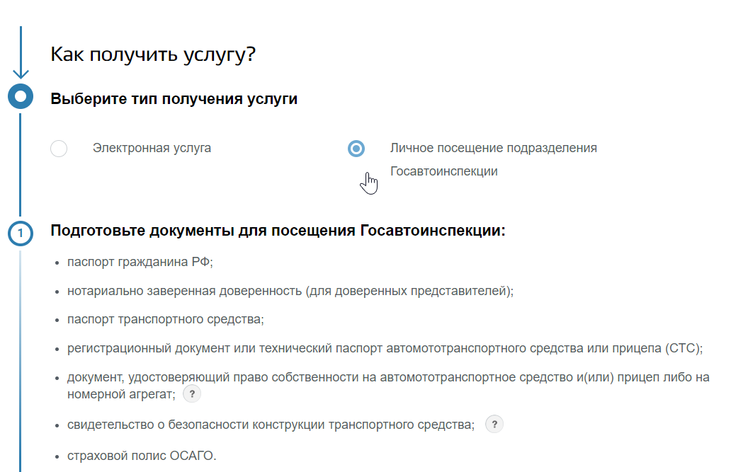Click the "Как получить услугу?" heading
Image resolution: width=731 pixels, height=472 pixels.
(152, 54)
